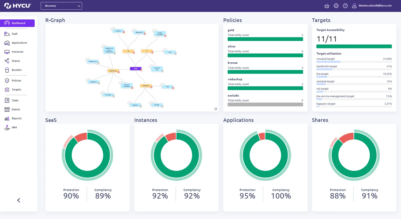
Task: Open the SaaS section in the sidebar
Action: click(x=14, y=34)
